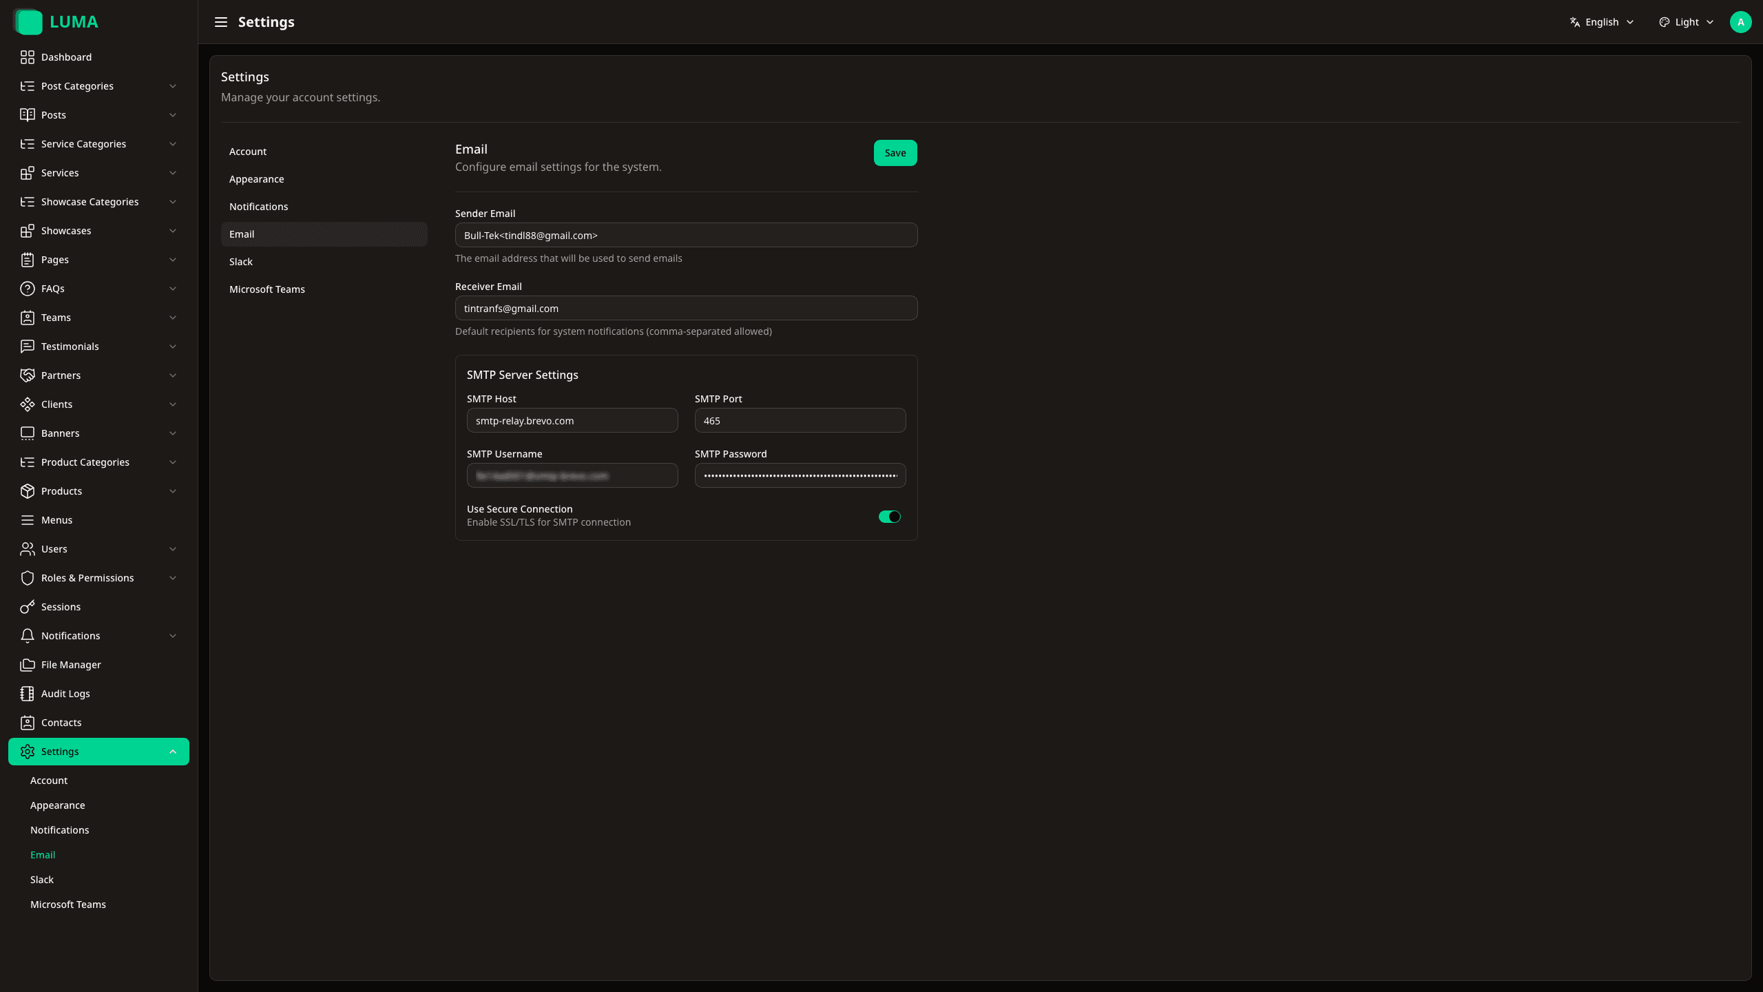Toggle the hamburger sidebar menu icon
The height and width of the screenshot is (992, 1763).
click(220, 22)
